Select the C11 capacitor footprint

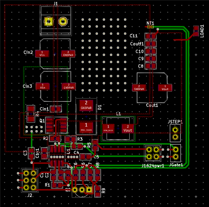click(x=151, y=36)
